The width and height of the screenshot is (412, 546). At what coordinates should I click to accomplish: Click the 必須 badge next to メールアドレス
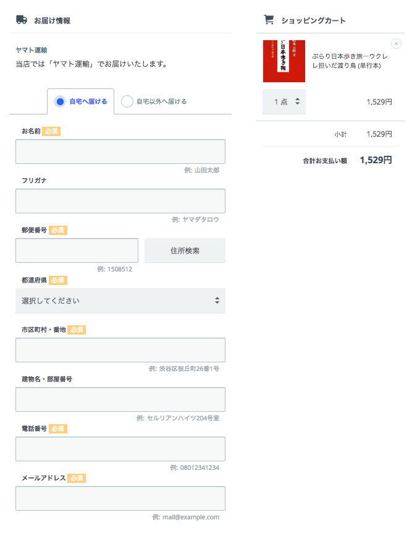click(77, 478)
